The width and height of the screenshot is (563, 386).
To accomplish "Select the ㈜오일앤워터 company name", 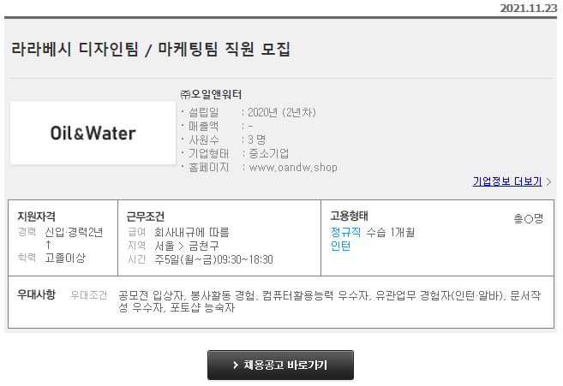I will 211,94.
